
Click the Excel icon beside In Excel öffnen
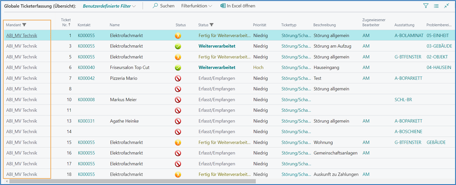point(223,6)
